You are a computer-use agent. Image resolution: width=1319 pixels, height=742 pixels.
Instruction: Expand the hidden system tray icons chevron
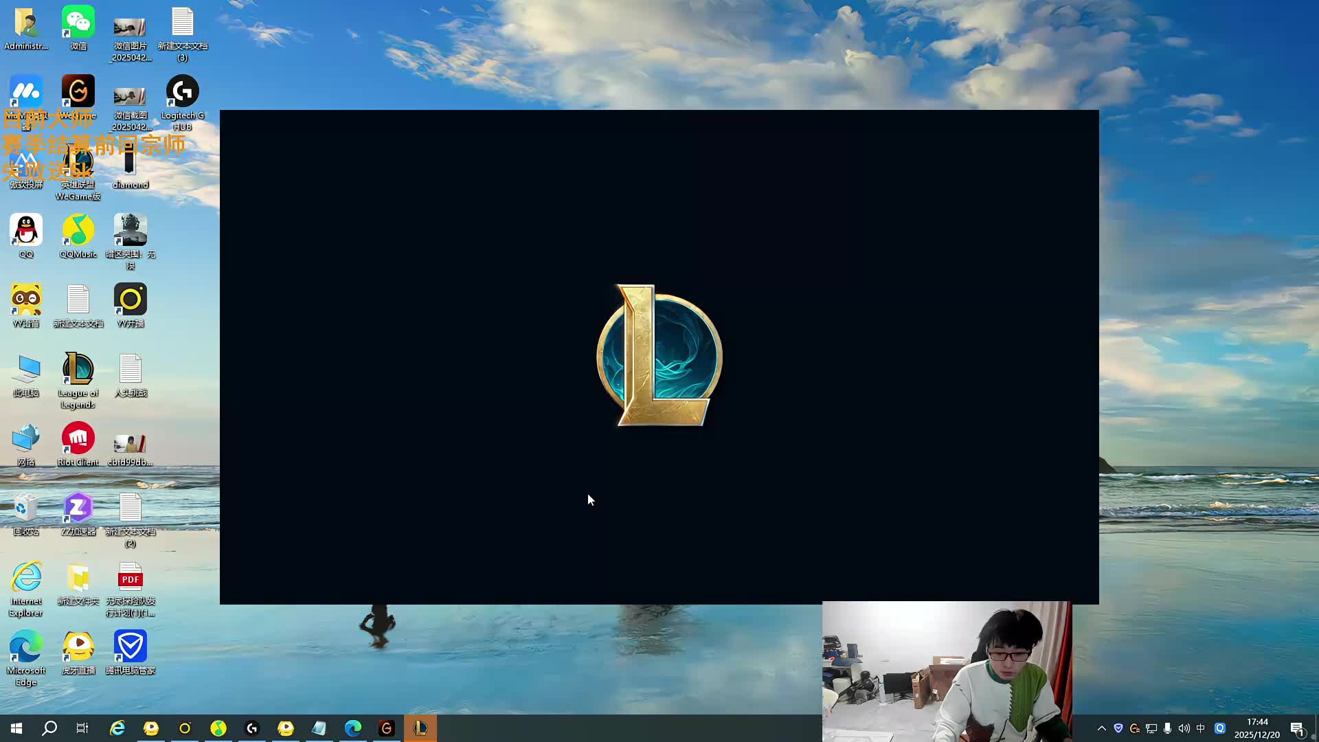(1102, 728)
